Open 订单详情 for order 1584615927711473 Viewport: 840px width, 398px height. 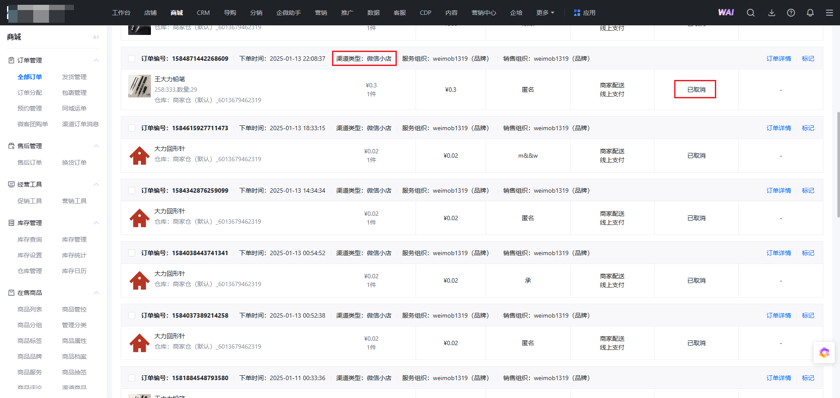(779, 128)
